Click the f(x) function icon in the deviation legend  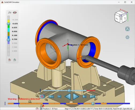point(10,13)
